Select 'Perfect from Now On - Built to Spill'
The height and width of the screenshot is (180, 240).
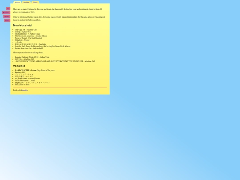tap(29, 48)
